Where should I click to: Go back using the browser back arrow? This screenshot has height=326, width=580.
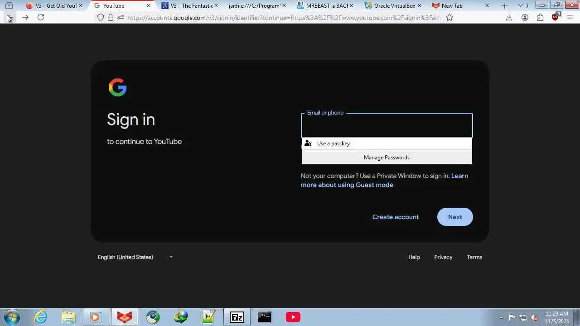(x=10, y=17)
